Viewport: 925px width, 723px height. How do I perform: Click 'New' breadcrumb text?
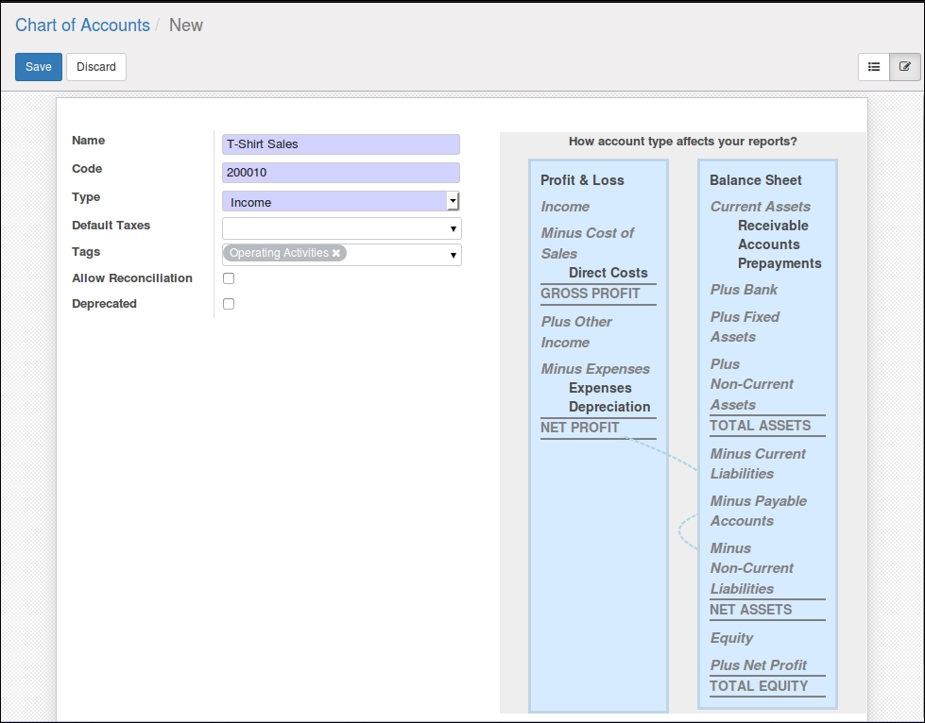[186, 25]
